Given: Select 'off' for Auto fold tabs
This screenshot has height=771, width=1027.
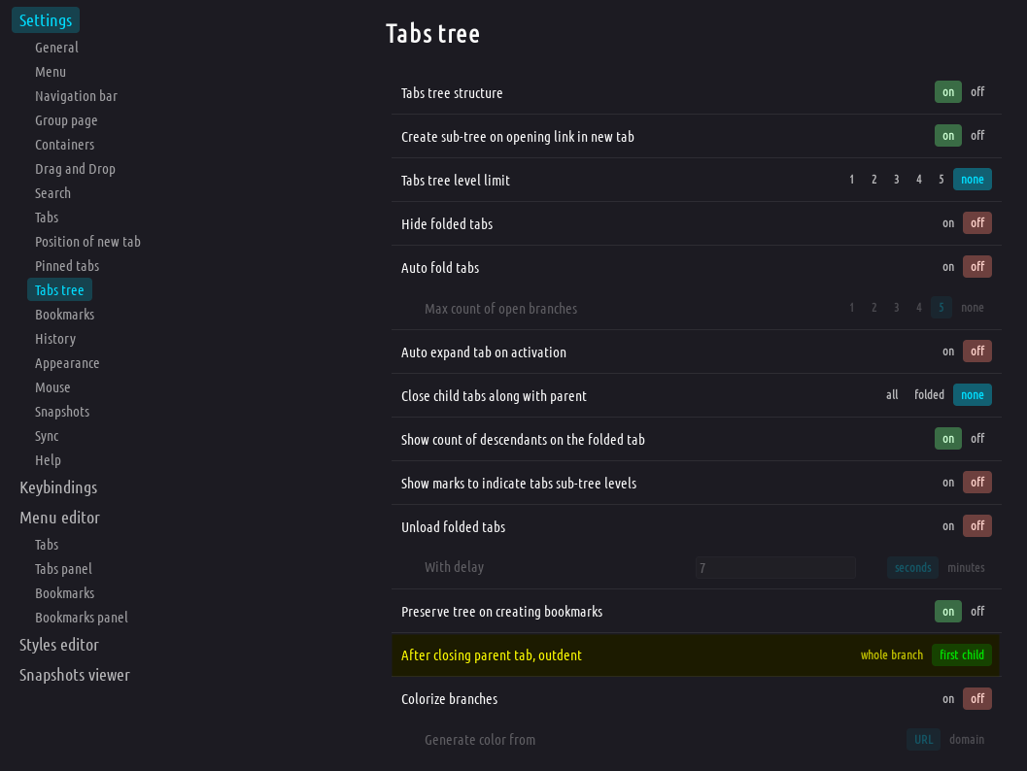Looking at the screenshot, I should point(977,267).
